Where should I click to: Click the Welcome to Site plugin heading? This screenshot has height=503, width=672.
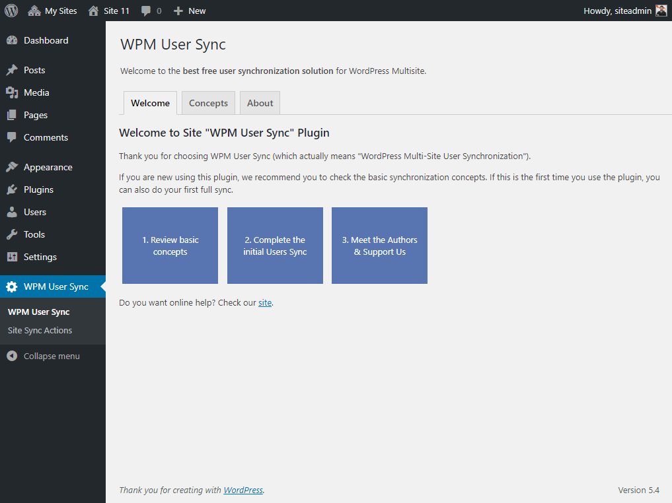tap(224, 133)
